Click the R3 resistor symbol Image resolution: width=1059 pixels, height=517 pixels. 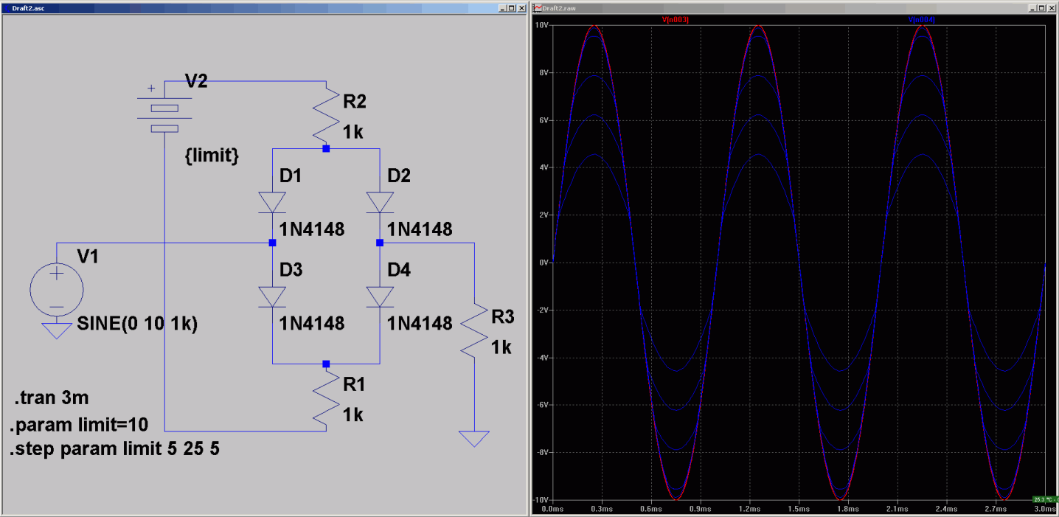pos(473,330)
